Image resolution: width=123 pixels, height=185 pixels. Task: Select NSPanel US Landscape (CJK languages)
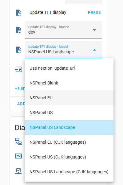click(x=69, y=172)
